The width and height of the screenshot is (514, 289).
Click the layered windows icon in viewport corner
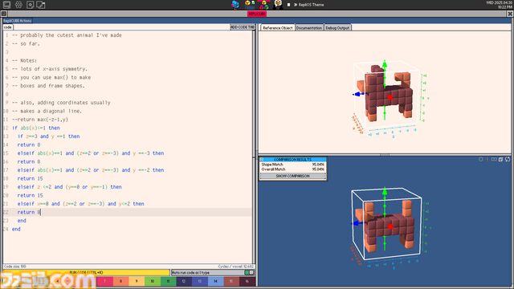500,159
